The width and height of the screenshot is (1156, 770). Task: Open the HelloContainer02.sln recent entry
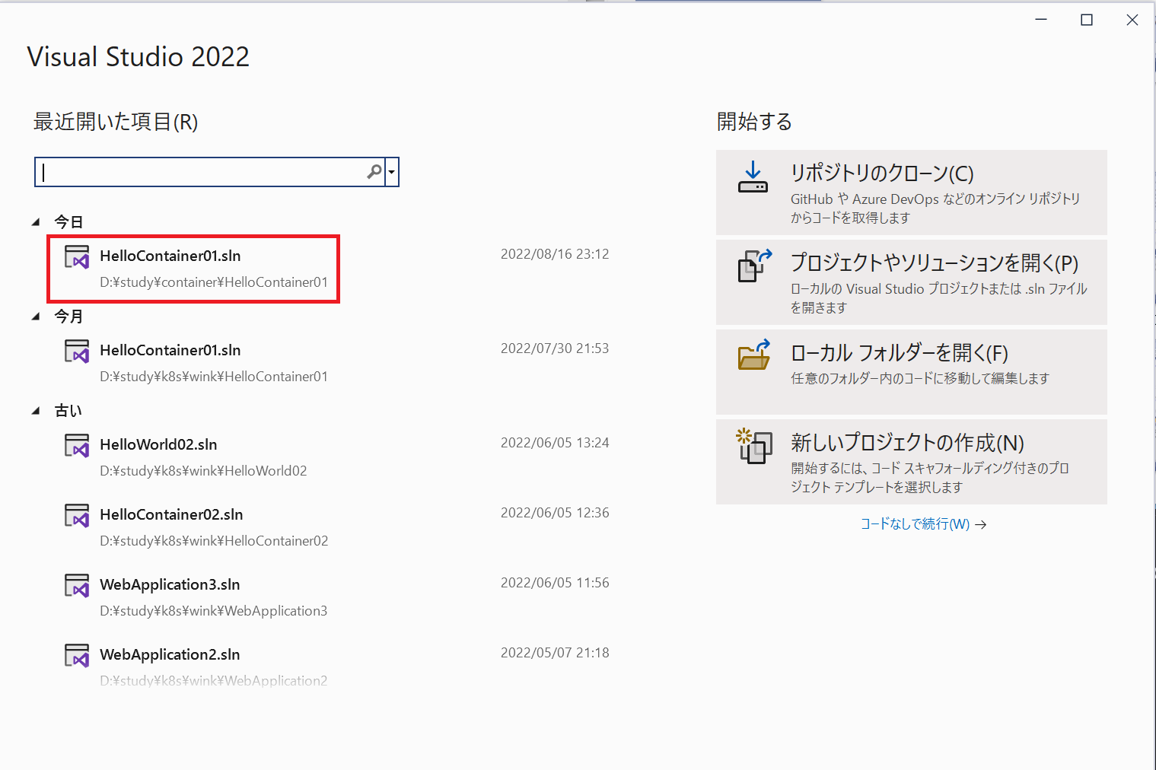pos(335,527)
